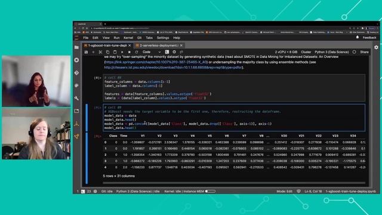Screen dimensions: 382x215
Task: Paste cell from clipboard
Action: tap(115, 52)
